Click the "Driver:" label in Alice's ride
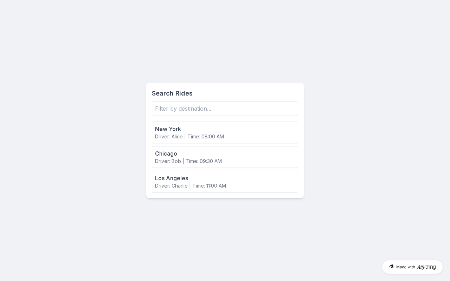Image resolution: width=450 pixels, height=281 pixels. (x=162, y=137)
